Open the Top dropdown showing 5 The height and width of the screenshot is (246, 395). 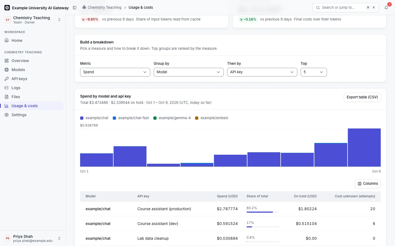[x=314, y=72]
